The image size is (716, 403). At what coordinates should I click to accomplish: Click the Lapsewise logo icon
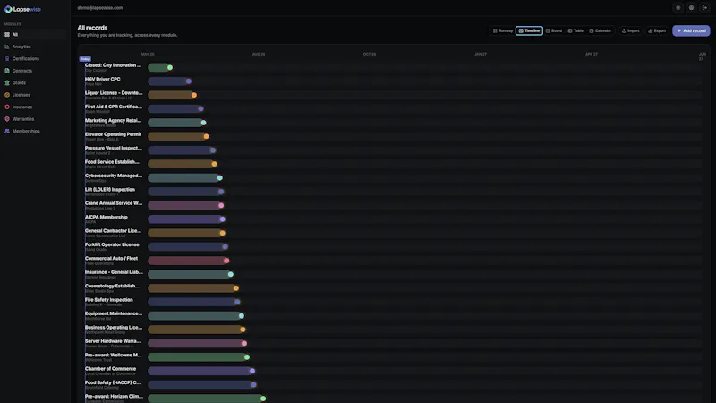click(x=8, y=9)
